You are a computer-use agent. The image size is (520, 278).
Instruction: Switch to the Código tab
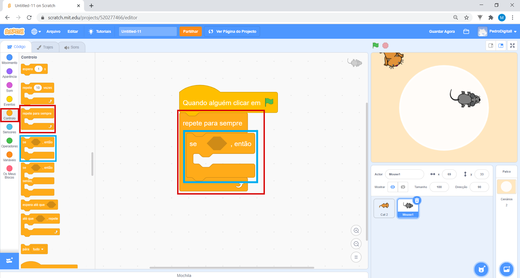click(x=16, y=47)
